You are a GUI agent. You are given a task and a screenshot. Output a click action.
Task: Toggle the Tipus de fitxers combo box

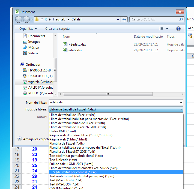coord(116,109)
